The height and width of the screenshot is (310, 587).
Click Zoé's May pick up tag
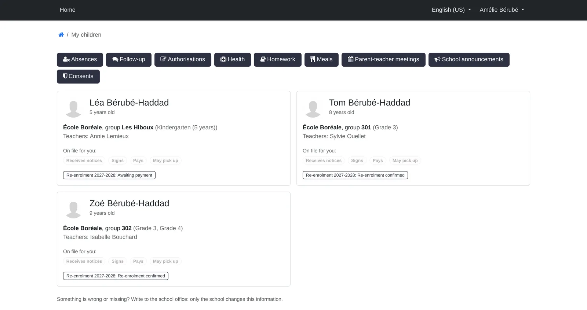(165, 261)
